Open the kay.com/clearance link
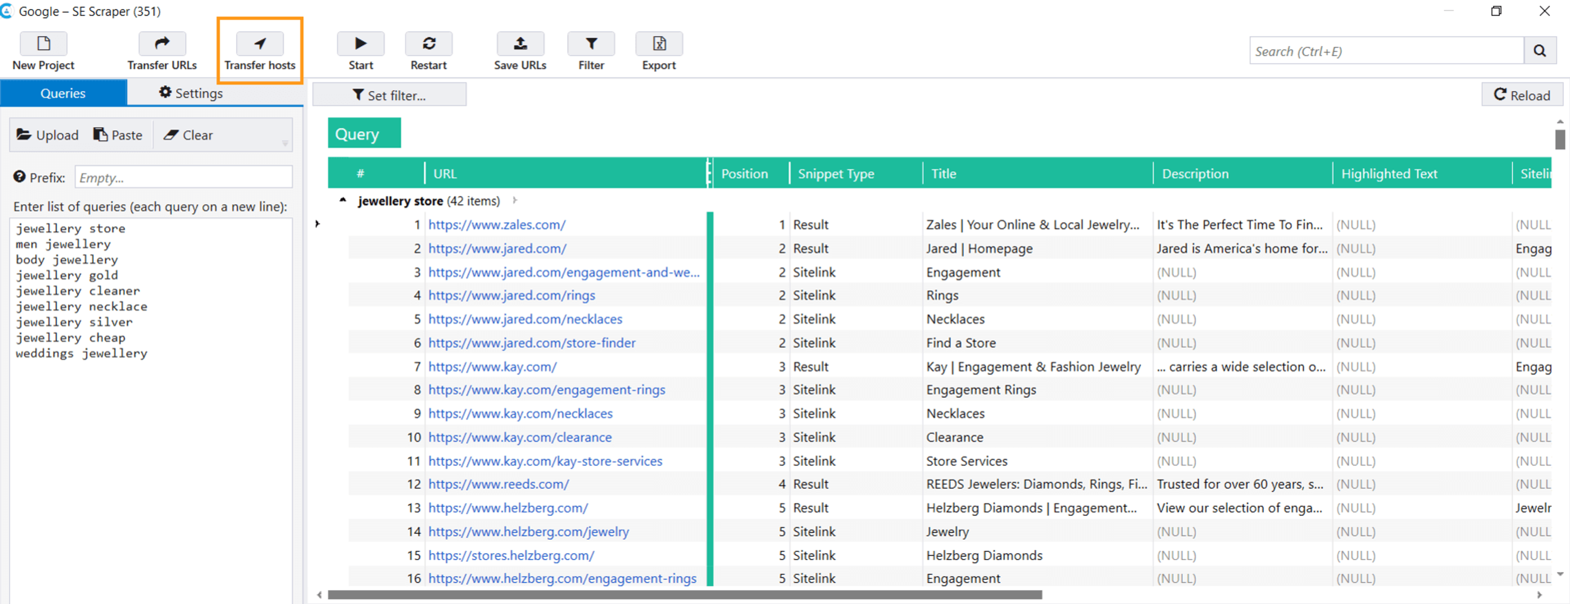This screenshot has height=604, width=1570. click(x=520, y=437)
